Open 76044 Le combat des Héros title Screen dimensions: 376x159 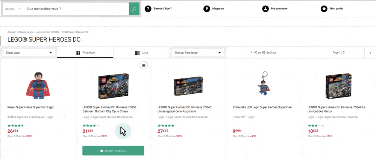337,109
